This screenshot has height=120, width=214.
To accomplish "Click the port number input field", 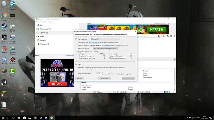I will tap(99, 74).
